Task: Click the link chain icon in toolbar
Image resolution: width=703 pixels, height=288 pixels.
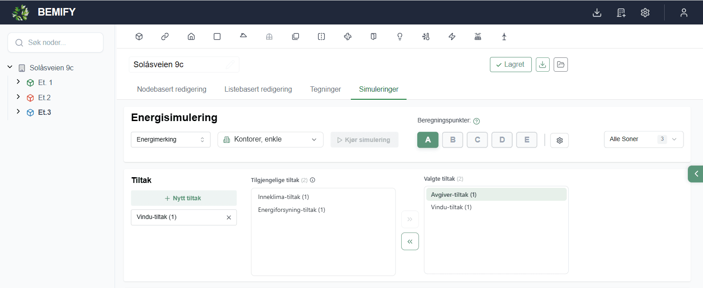Action: pyautogui.click(x=165, y=37)
